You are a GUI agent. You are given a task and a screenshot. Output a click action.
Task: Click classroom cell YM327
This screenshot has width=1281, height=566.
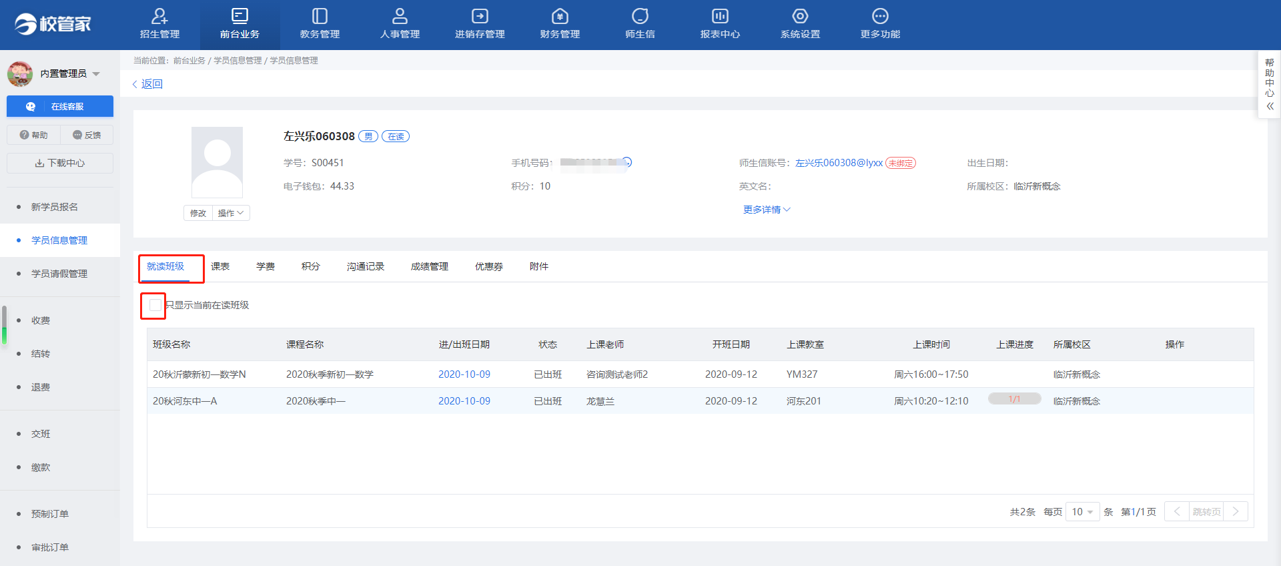(802, 374)
